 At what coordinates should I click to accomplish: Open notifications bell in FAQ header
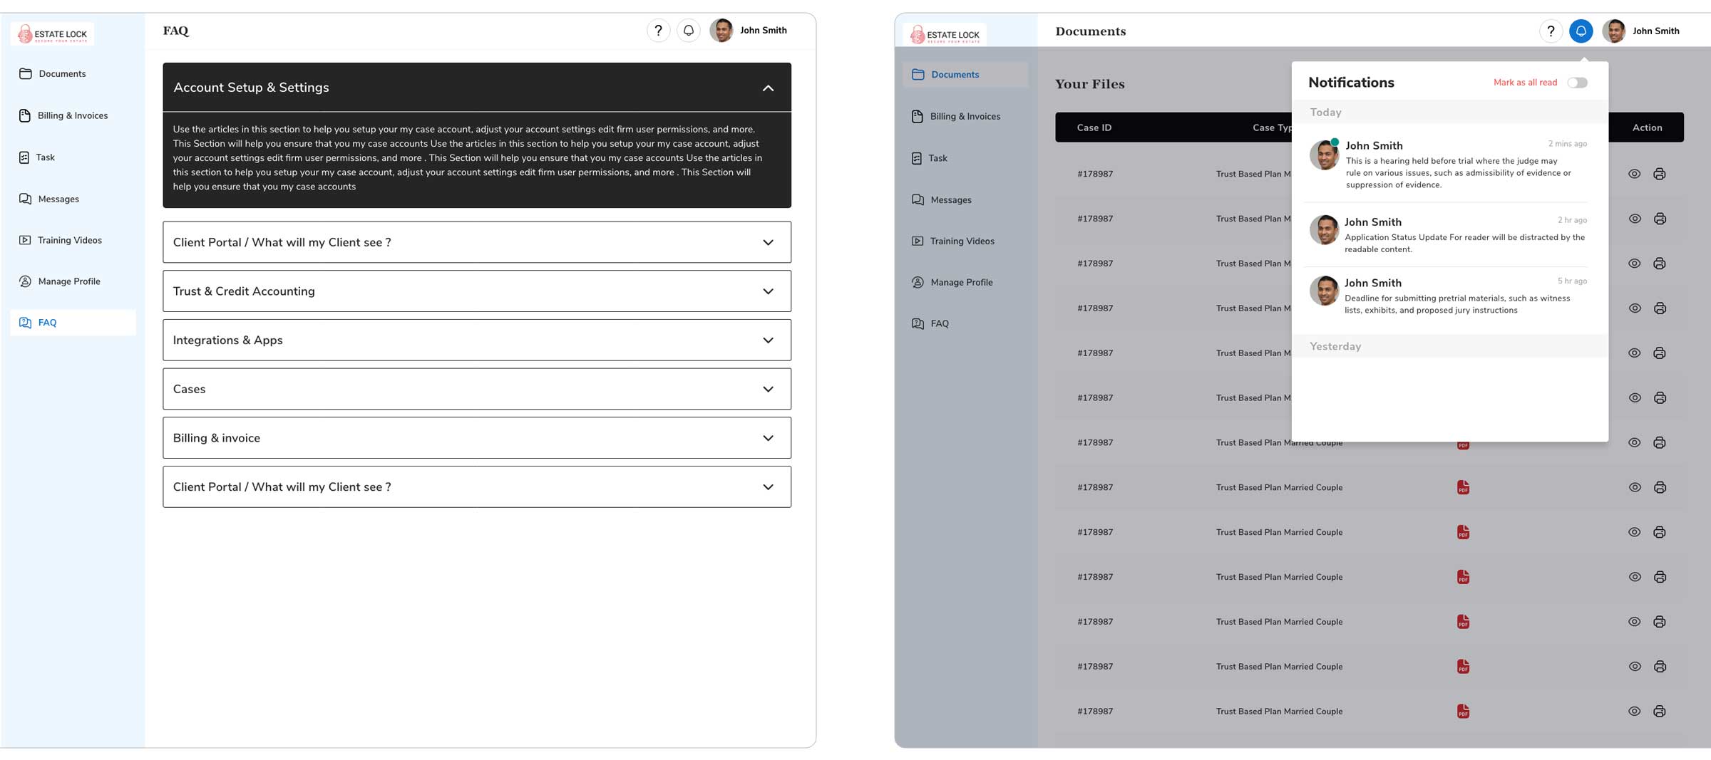point(688,31)
